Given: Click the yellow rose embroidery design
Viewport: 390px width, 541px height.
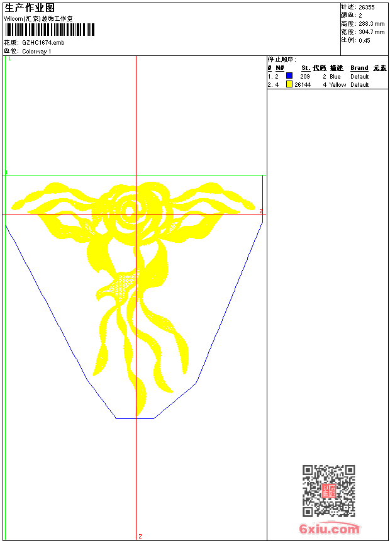Looking at the screenshot, I should pyautogui.click(x=133, y=299).
